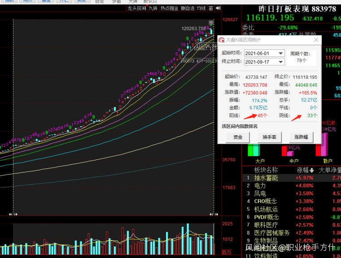Select the 风电 sector row
Viewport: 341px width, 258px height.
tap(292, 193)
